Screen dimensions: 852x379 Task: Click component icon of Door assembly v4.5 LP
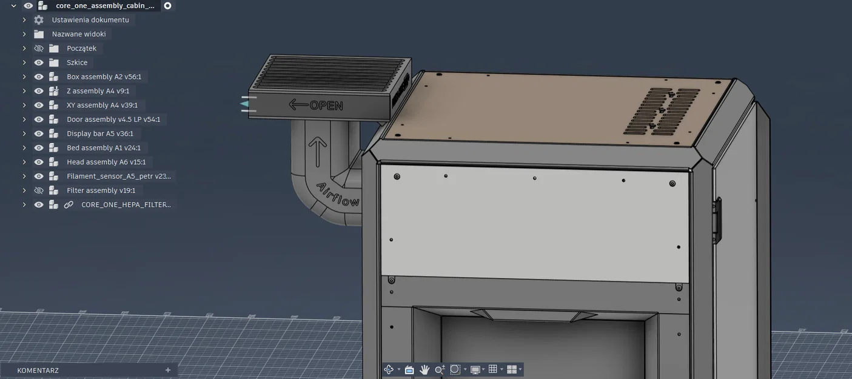pyautogui.click(x=54, y=119)
